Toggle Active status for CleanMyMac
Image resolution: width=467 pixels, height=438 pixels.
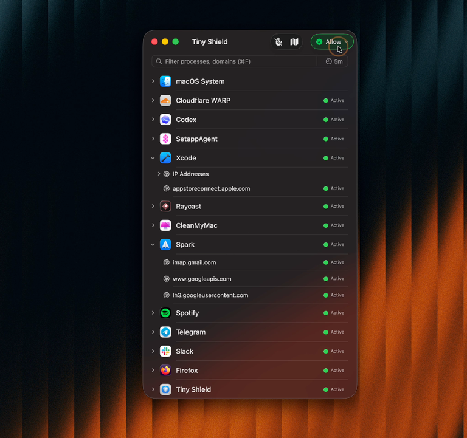(334, 225)
